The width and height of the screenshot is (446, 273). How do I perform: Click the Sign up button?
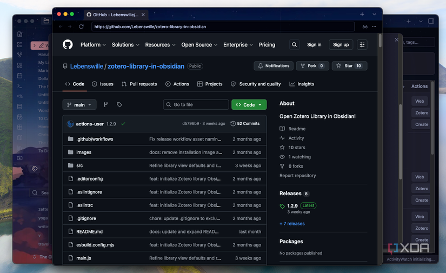coord(341,45)
